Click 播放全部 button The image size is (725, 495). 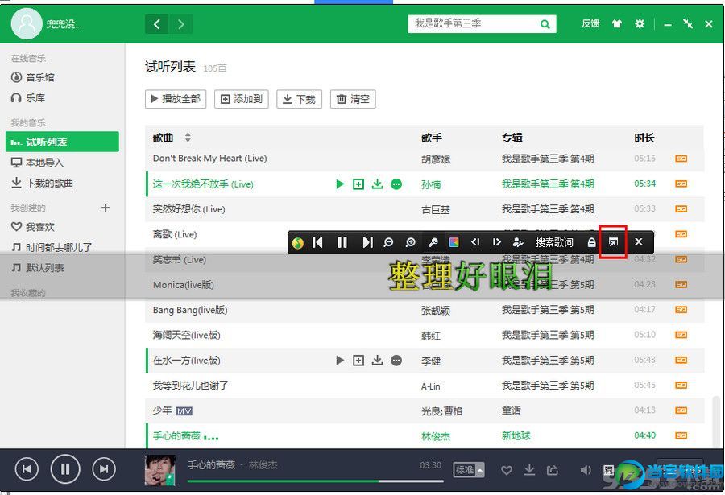point(176,99)
